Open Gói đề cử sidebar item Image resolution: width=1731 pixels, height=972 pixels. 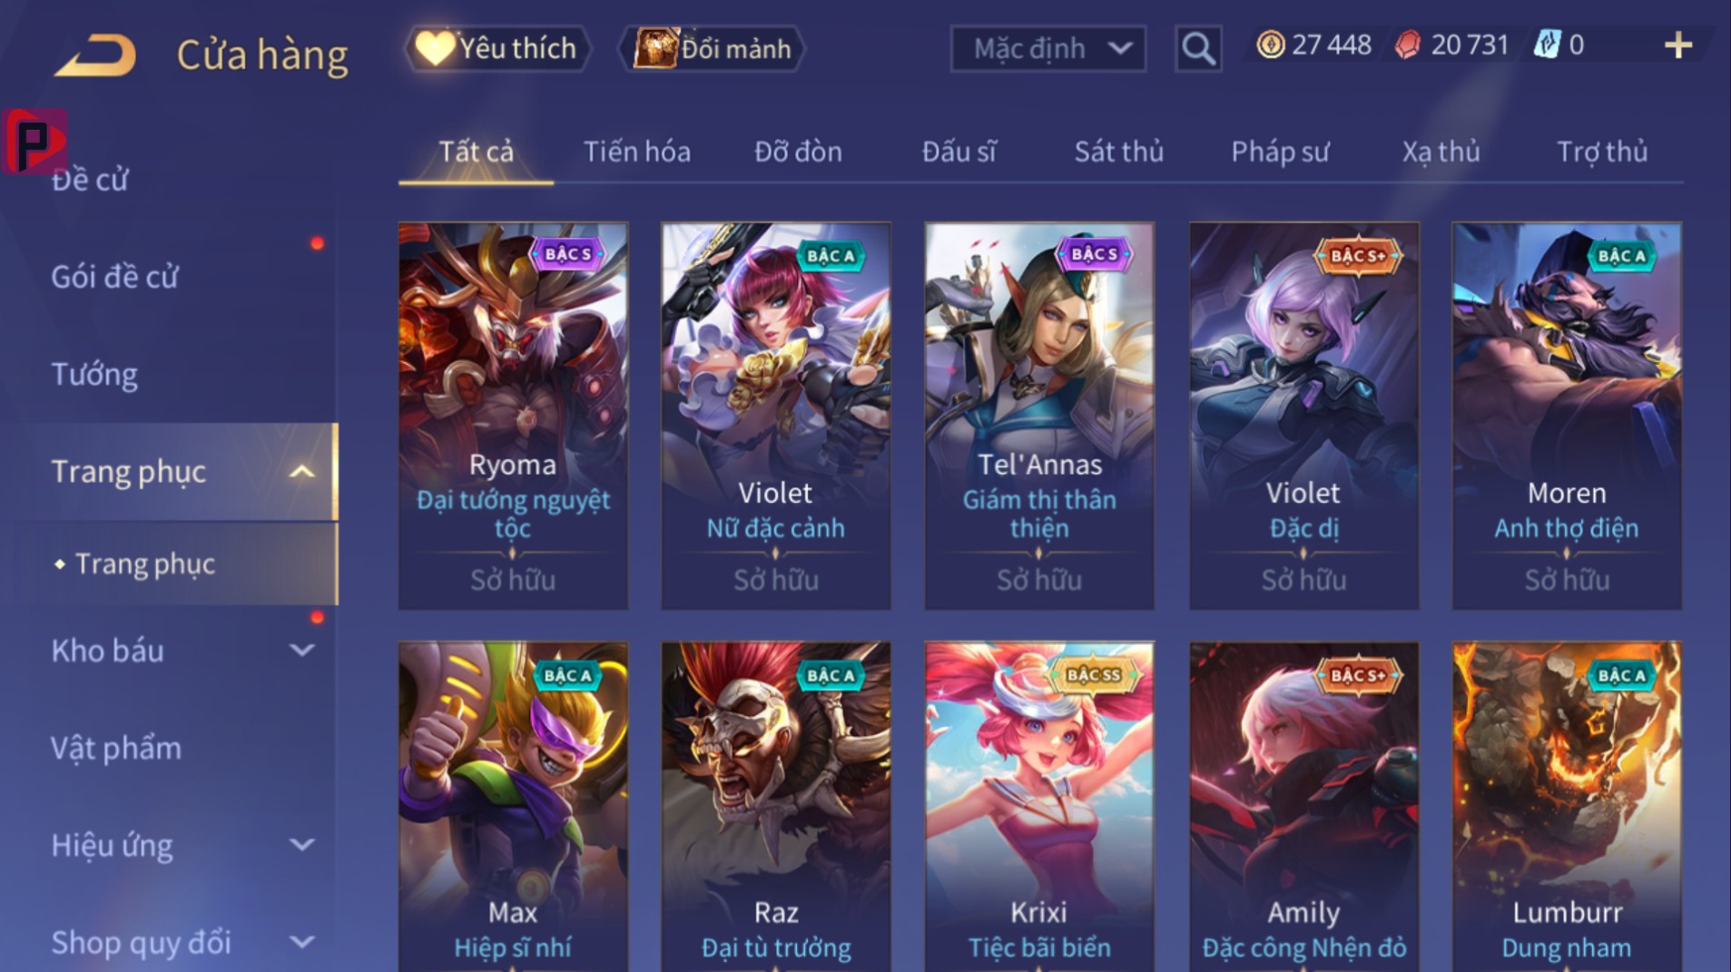[x=114, y=277]
